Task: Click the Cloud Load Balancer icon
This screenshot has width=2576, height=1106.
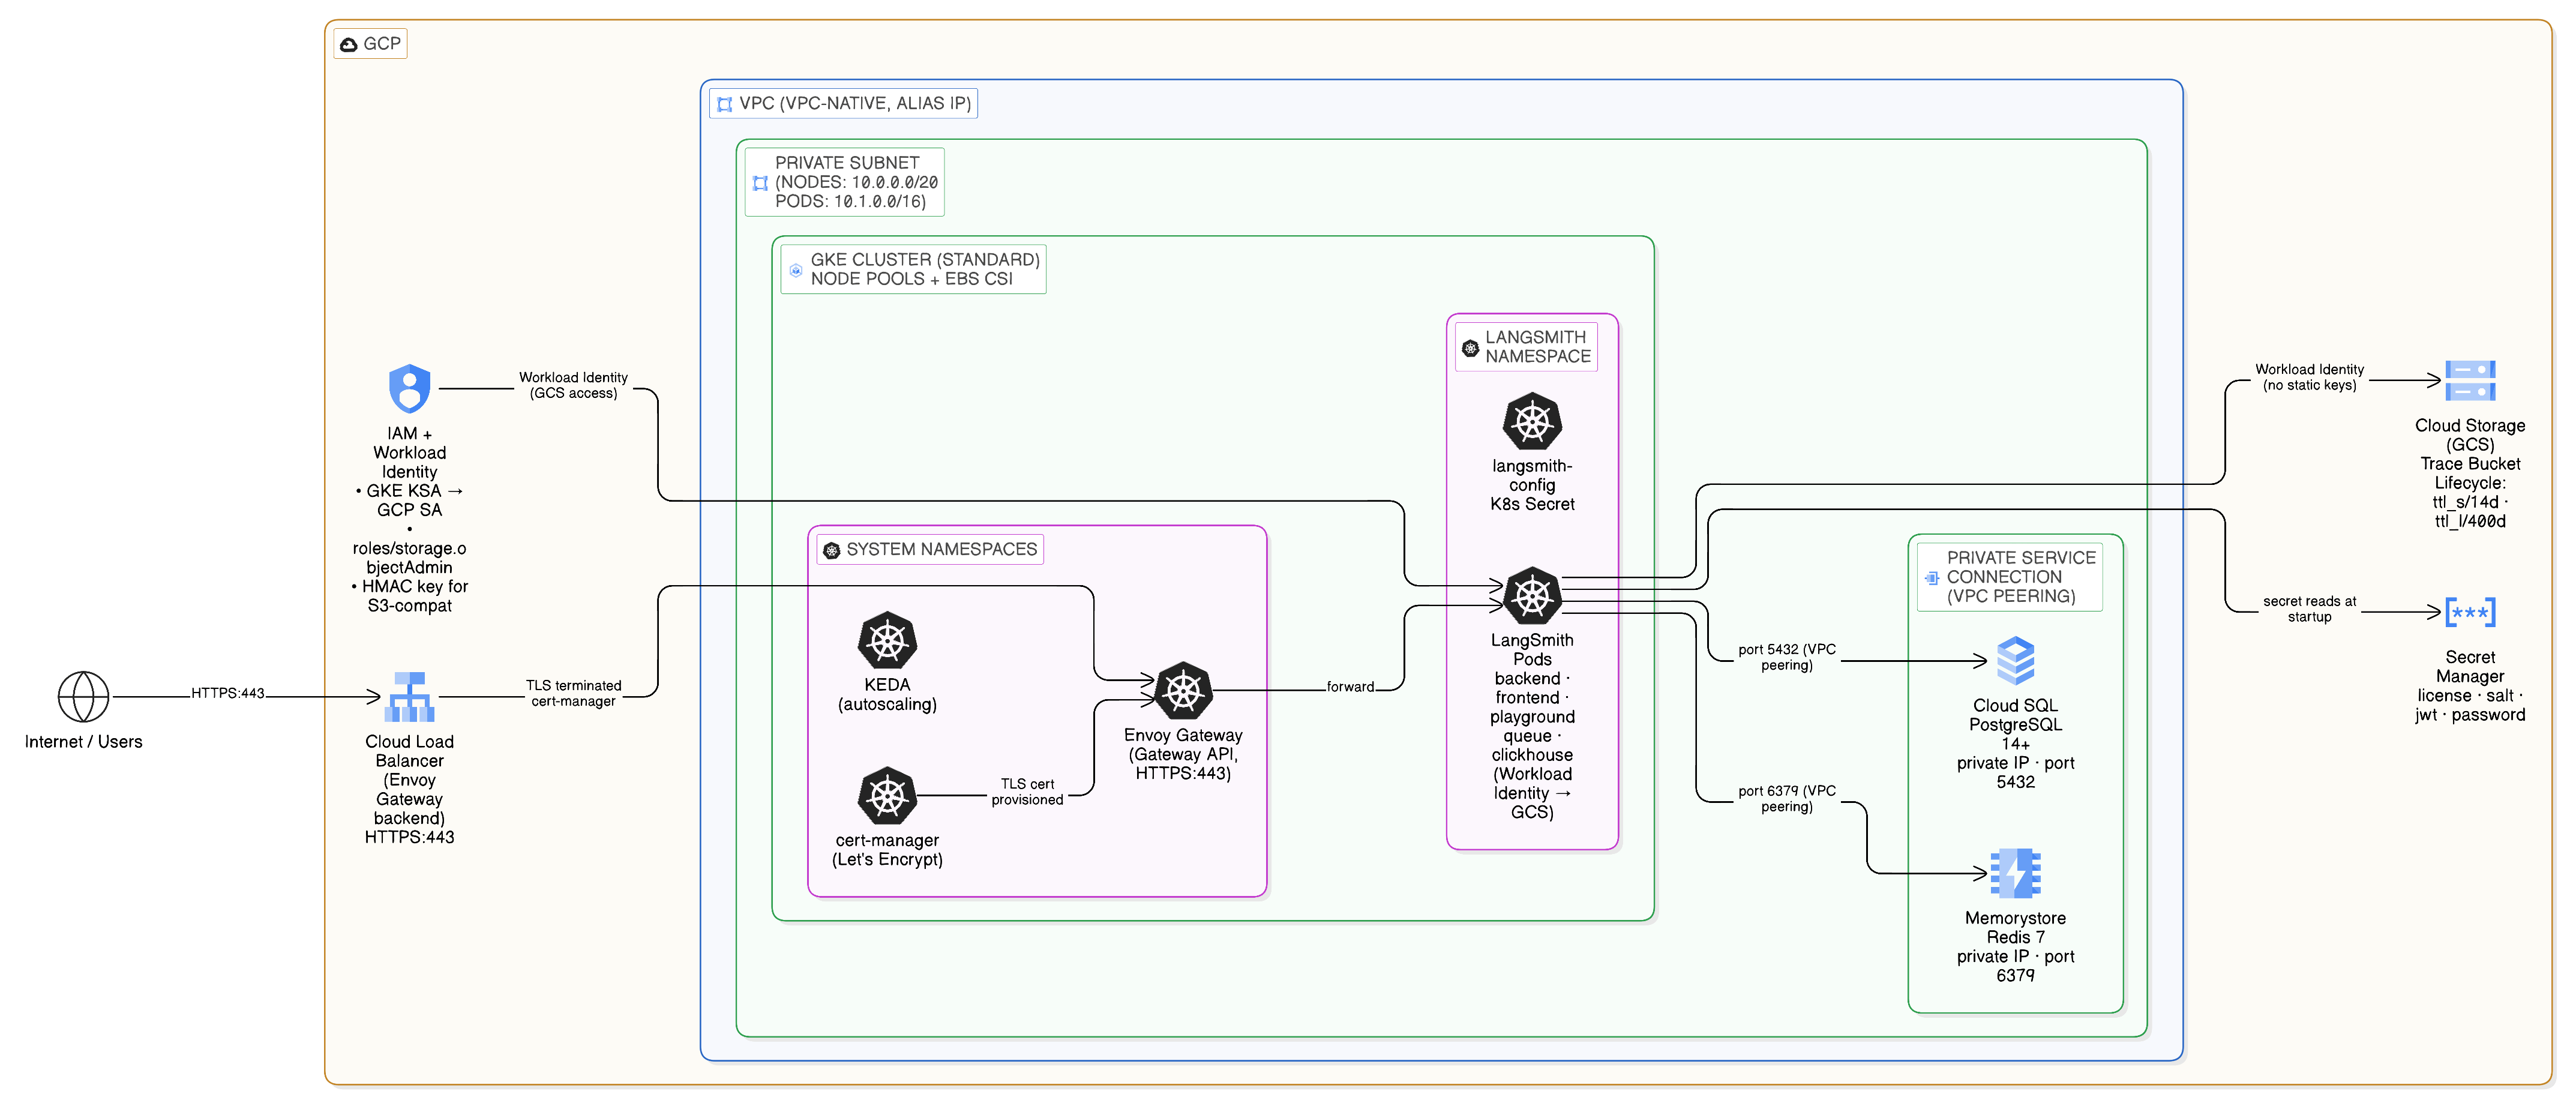Action: click(409, 697)
